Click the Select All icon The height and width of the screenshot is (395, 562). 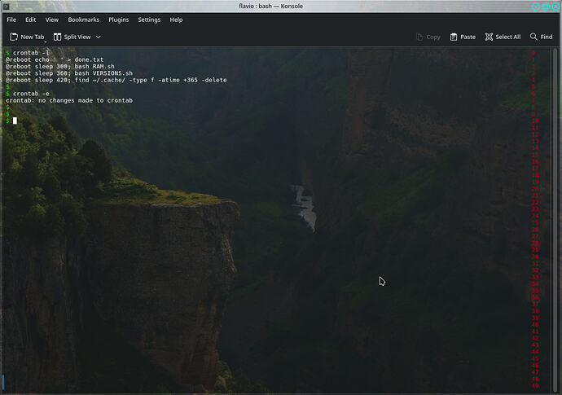pyautogui.click(x=489, y=37)
